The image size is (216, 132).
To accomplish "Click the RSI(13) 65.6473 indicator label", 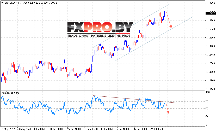I will pos(10,93).
